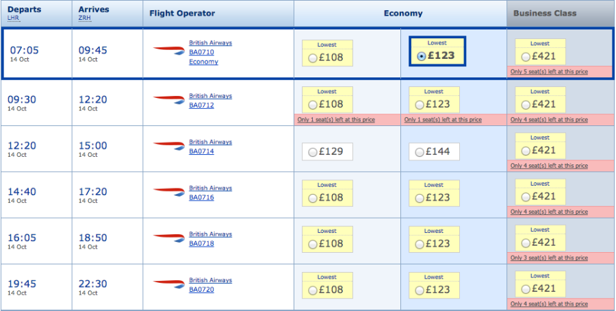
Task: Open the BA0710 flight number link
Action: [x=201, y=52]
